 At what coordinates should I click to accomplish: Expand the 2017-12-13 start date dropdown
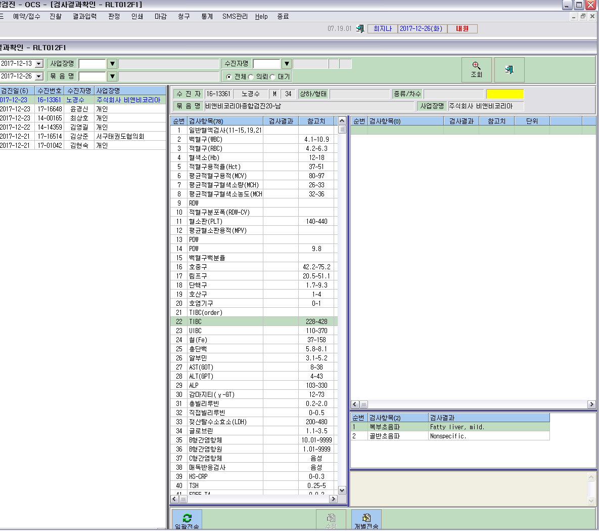point(39,64)
